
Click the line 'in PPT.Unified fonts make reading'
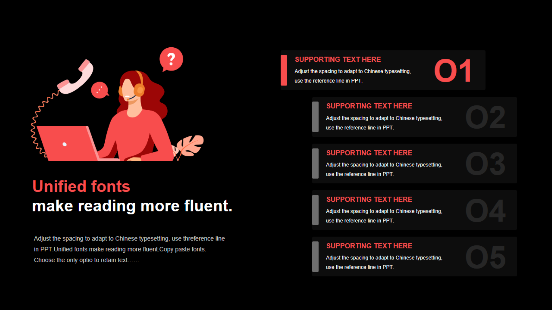[x=120, y=249]
